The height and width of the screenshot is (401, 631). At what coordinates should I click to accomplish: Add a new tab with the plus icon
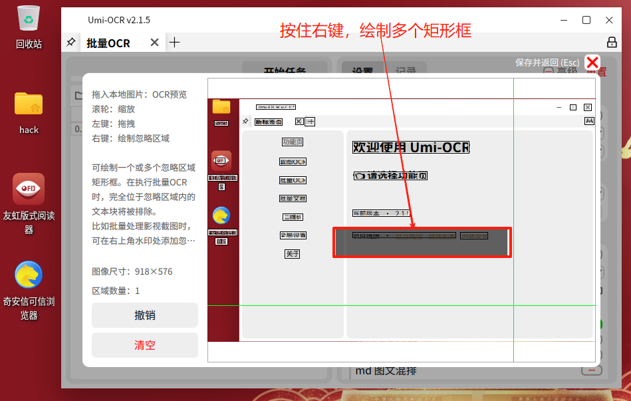point(174,43)
